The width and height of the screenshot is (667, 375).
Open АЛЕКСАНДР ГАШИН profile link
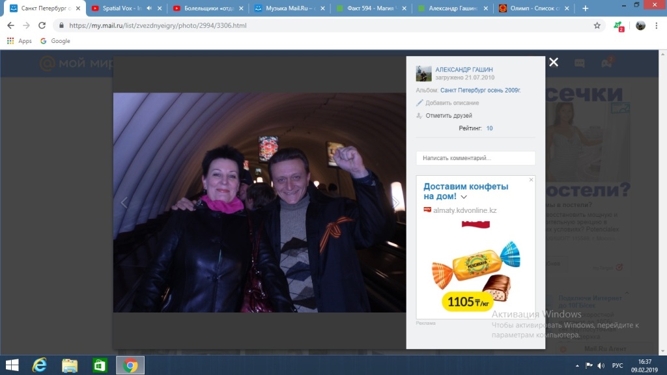[464, 69]
